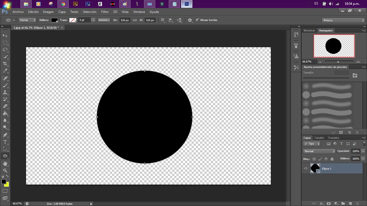Open the Ventana menu
The width and height of the screenshot is (367, 206).
(139, 12)
